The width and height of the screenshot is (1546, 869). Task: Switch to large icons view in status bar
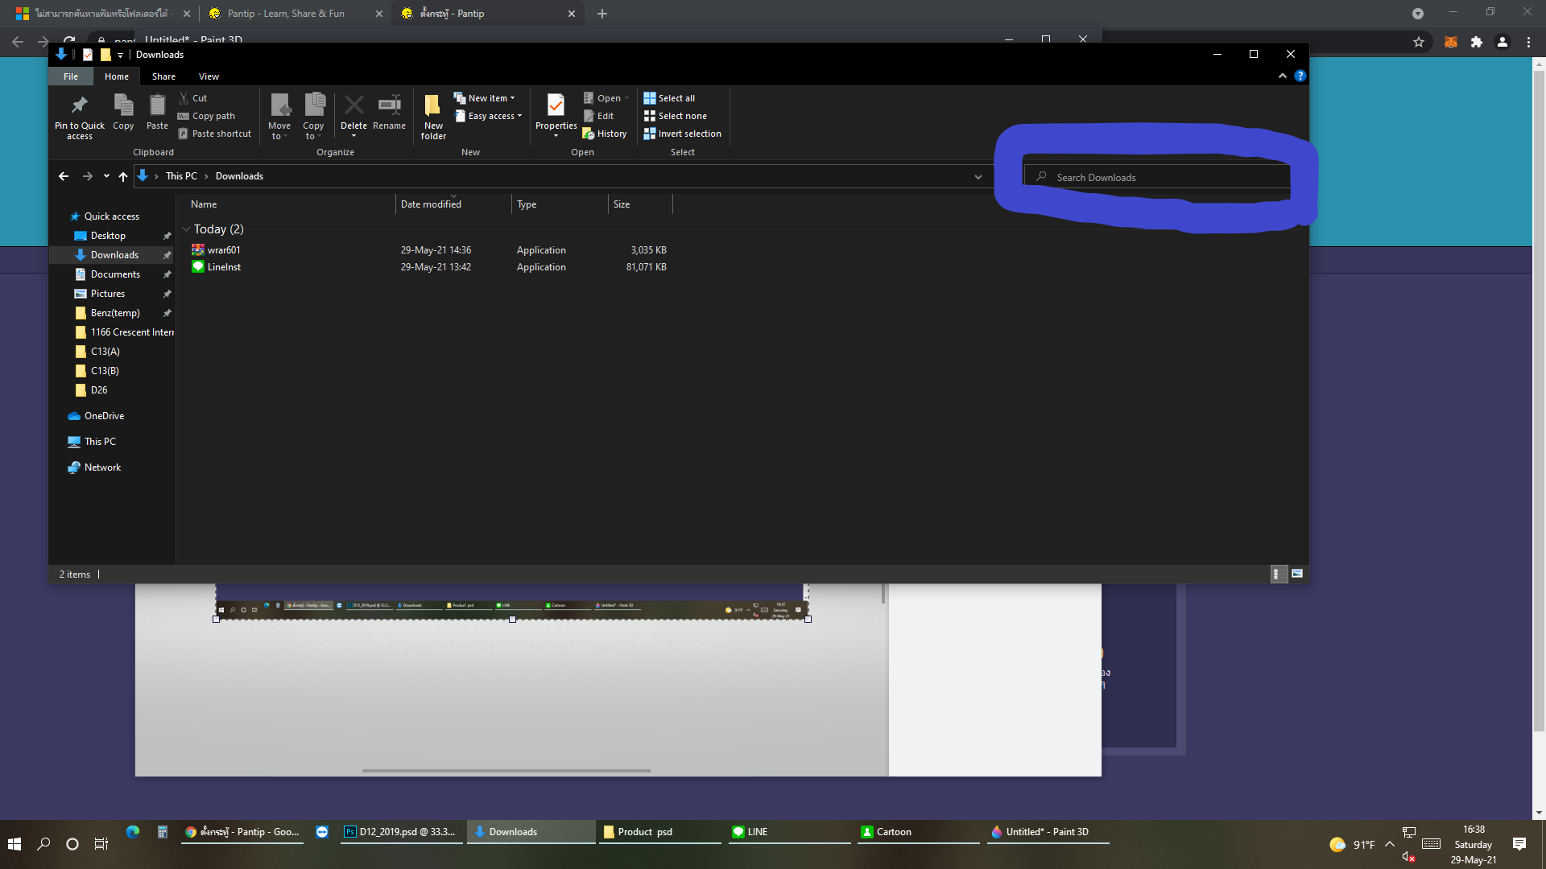1297,574
